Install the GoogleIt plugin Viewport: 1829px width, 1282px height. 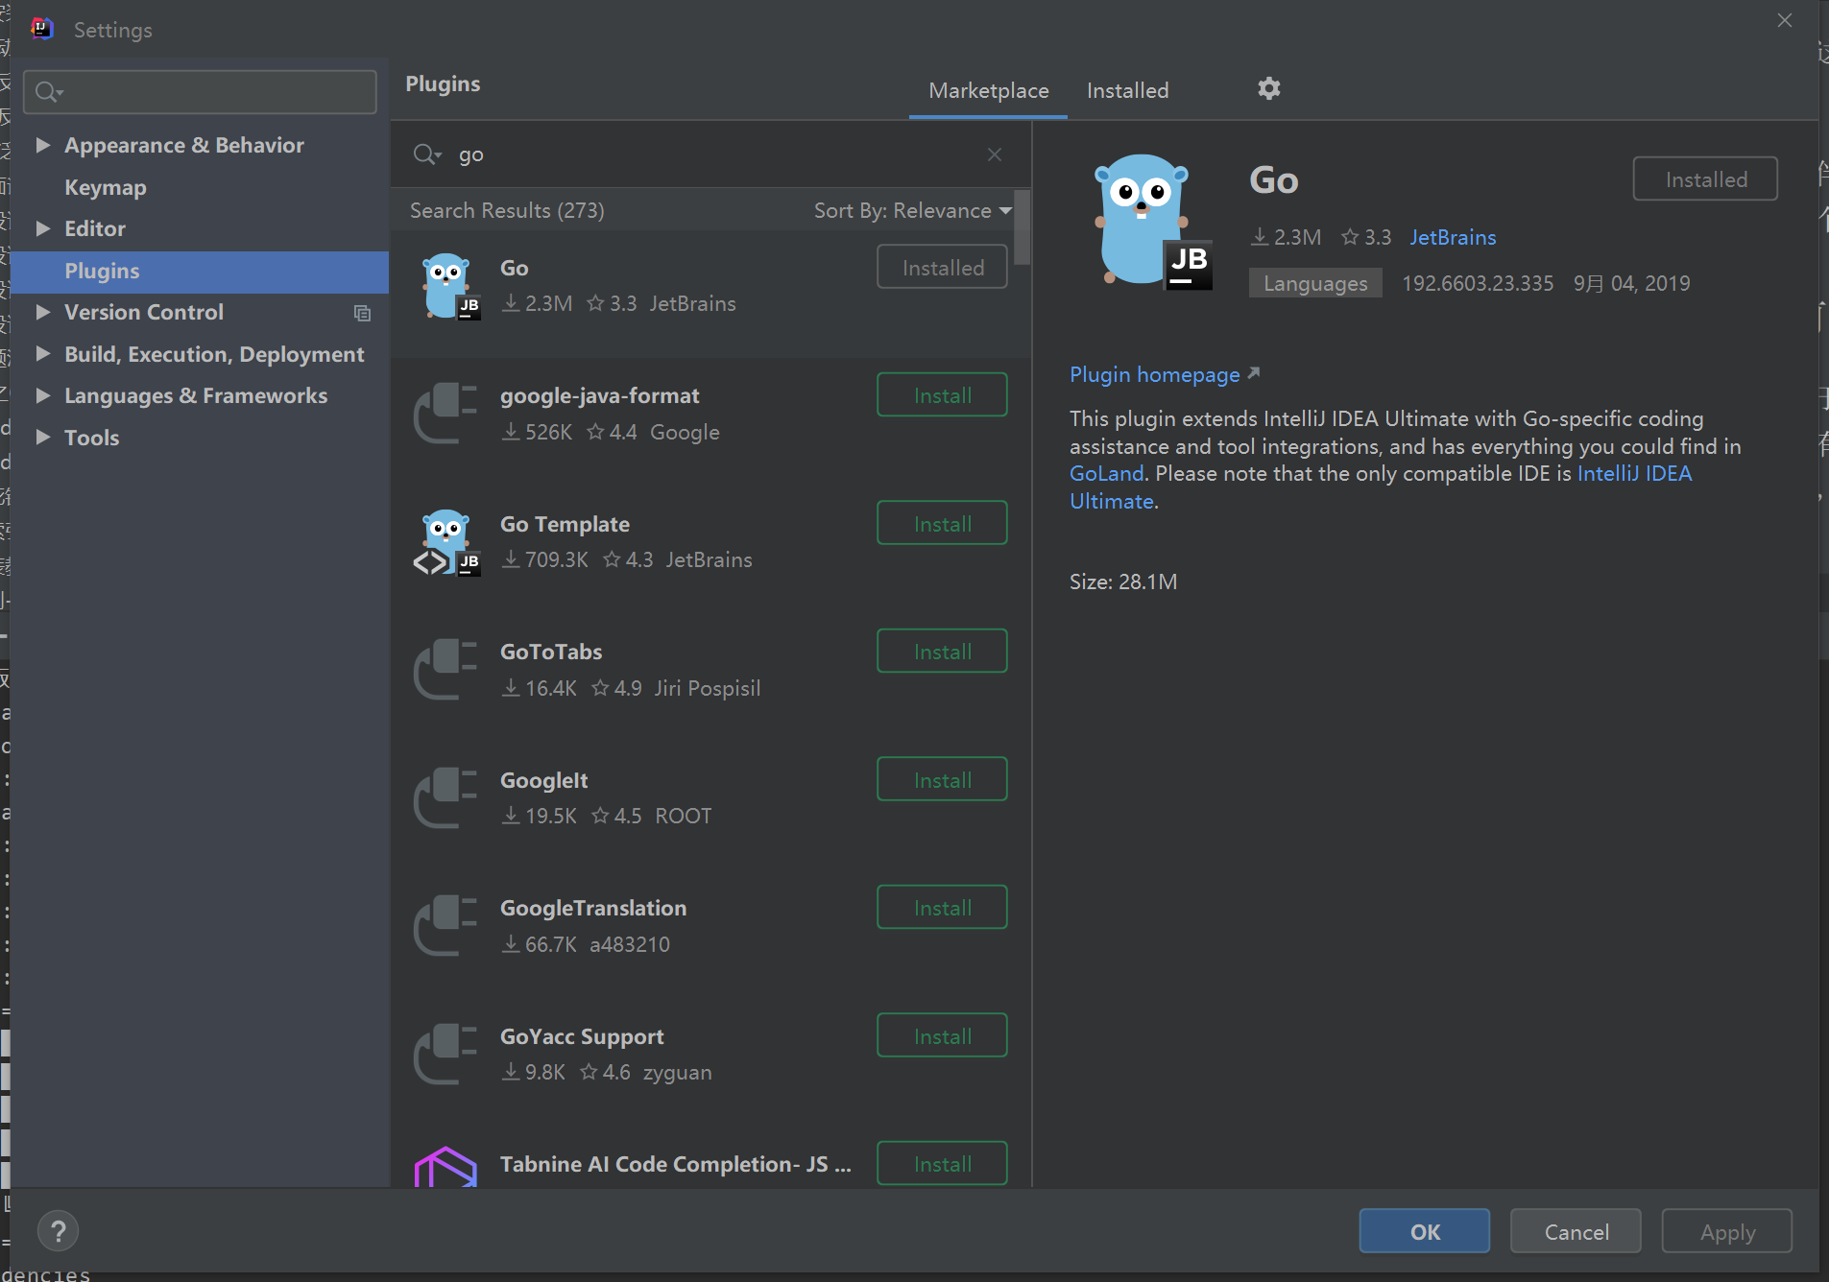coord(942,780)
